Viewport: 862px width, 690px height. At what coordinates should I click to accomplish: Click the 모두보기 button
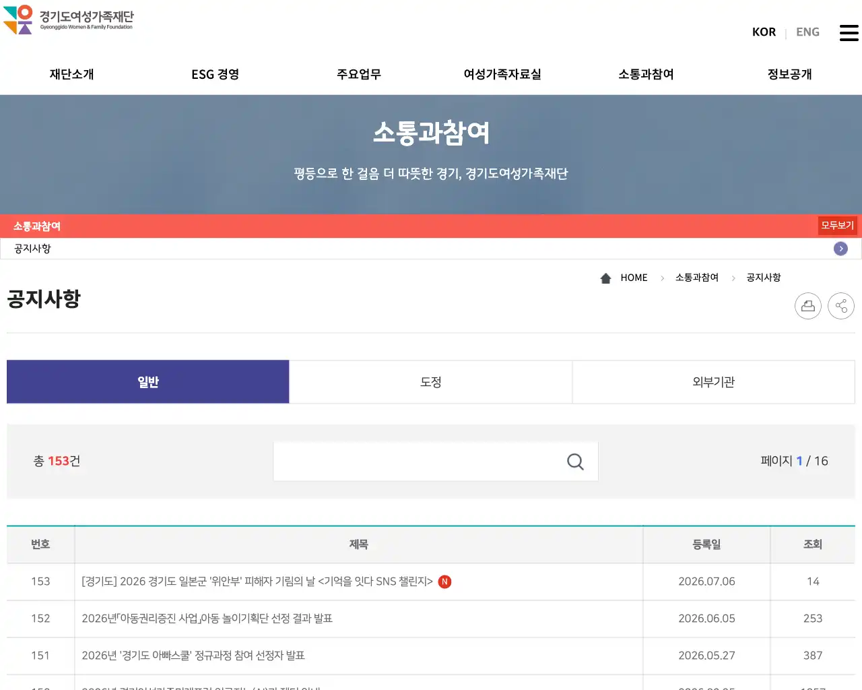coord(837,226)
